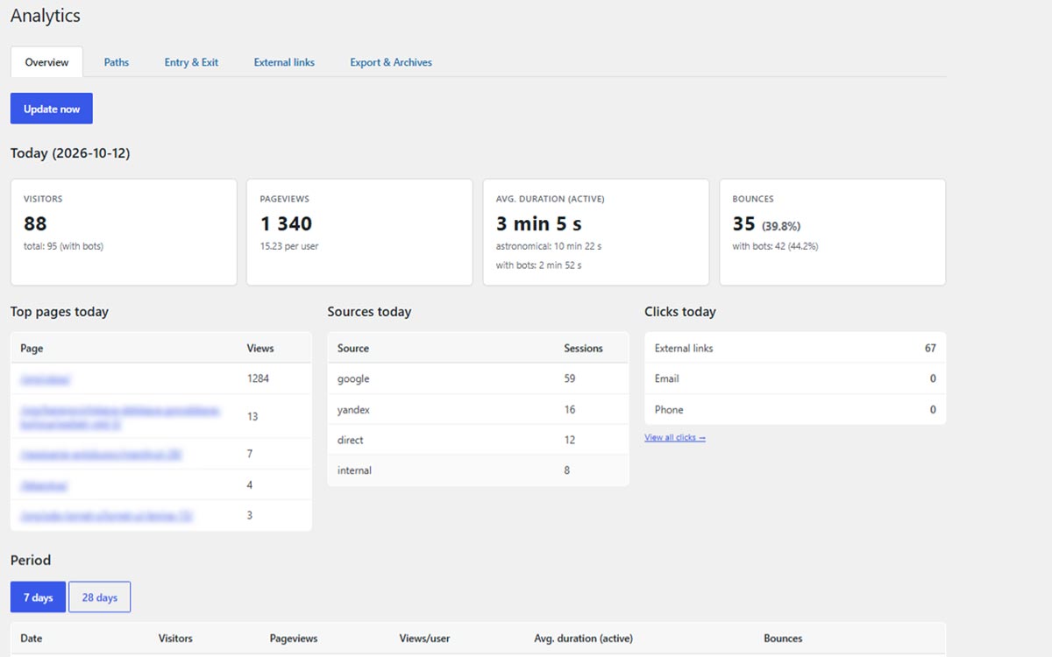Screen dimensions: 1052x657
Task: Click the with bots: 42 (44.2%) text
Action: pyautogui.click(x=775, y=246)
